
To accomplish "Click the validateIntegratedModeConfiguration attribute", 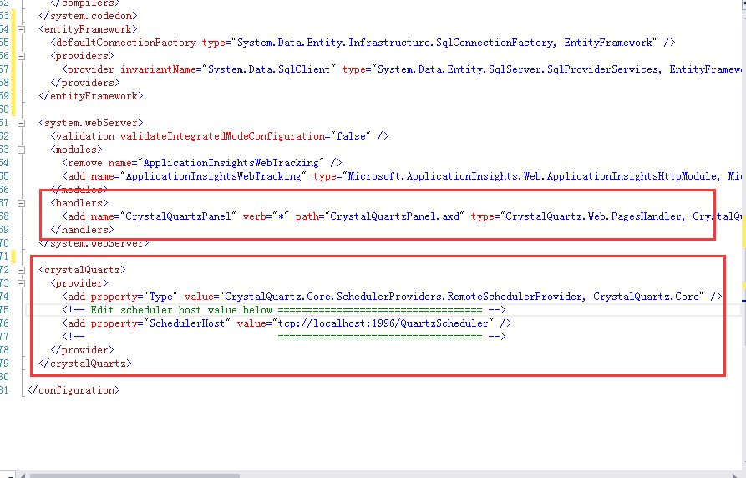I will (x=222, y=137).
